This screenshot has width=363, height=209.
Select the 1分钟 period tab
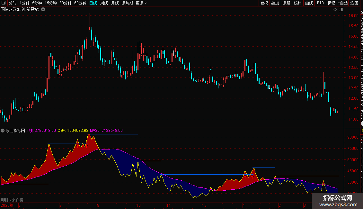[x=24, y=3]
